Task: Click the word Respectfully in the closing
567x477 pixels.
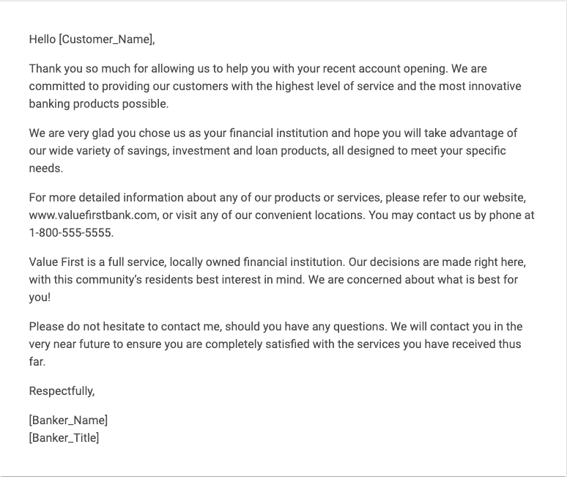Action: tap(61, 391)
